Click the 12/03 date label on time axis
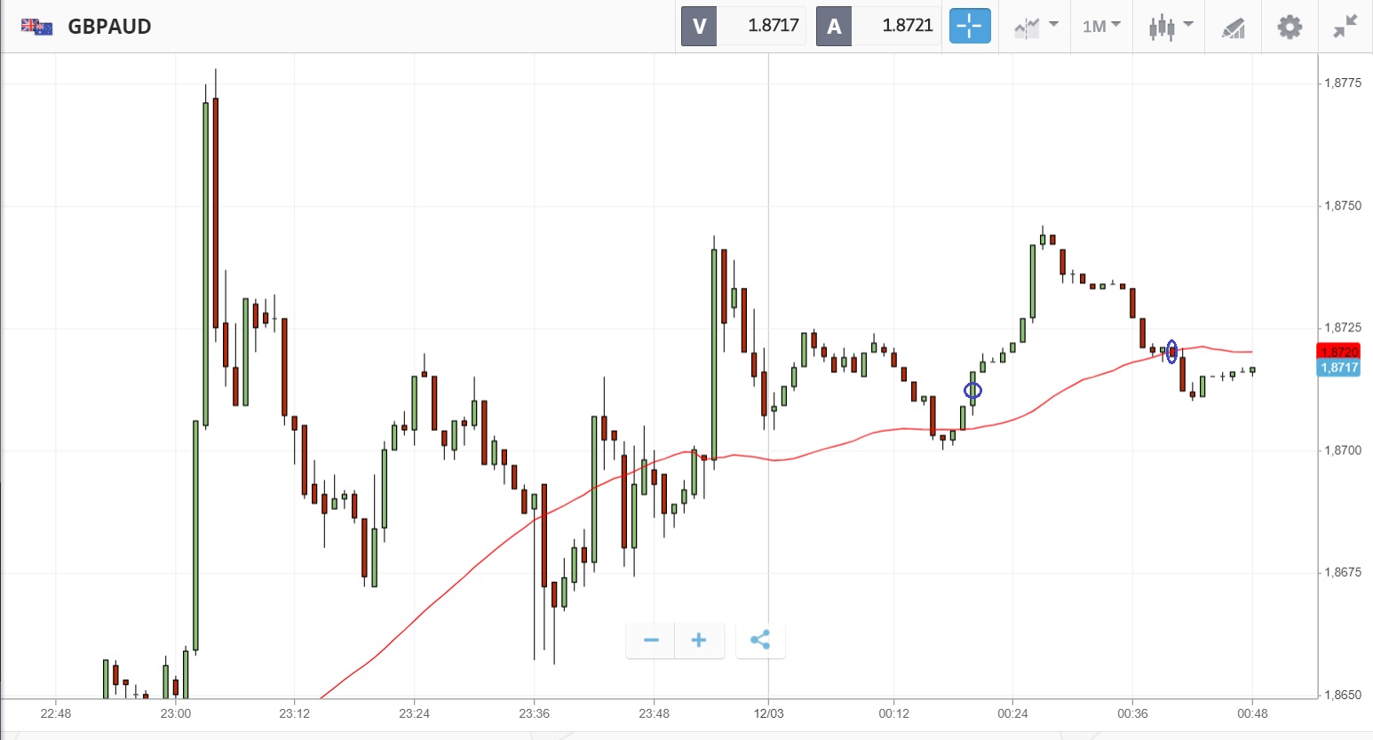 pyautogui.click(x=769, y=713)
